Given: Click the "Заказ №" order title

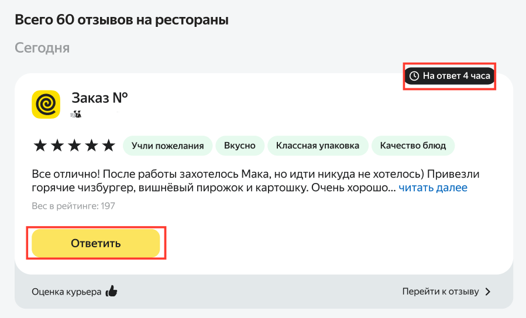Looking at the screenshot, I should pyautogui.click(x=99, y=98).
